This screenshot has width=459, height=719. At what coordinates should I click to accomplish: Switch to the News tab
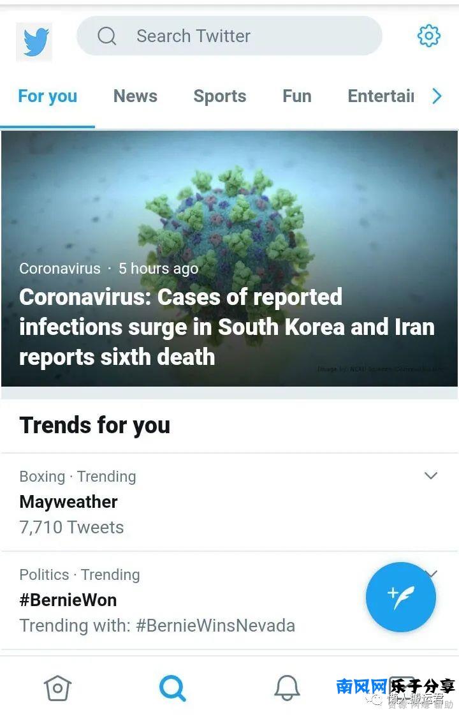coord(135,96)
